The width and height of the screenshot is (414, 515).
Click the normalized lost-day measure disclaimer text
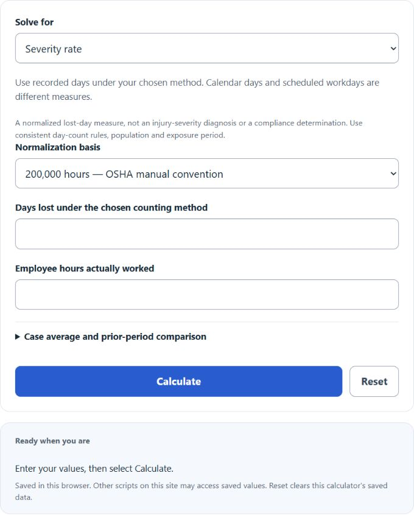click(189, 129)
